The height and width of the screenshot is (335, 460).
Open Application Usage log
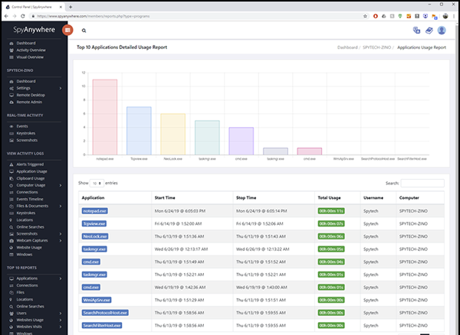[x=31, y=171]
